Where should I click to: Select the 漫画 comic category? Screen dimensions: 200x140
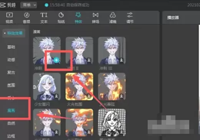(11, 110)
